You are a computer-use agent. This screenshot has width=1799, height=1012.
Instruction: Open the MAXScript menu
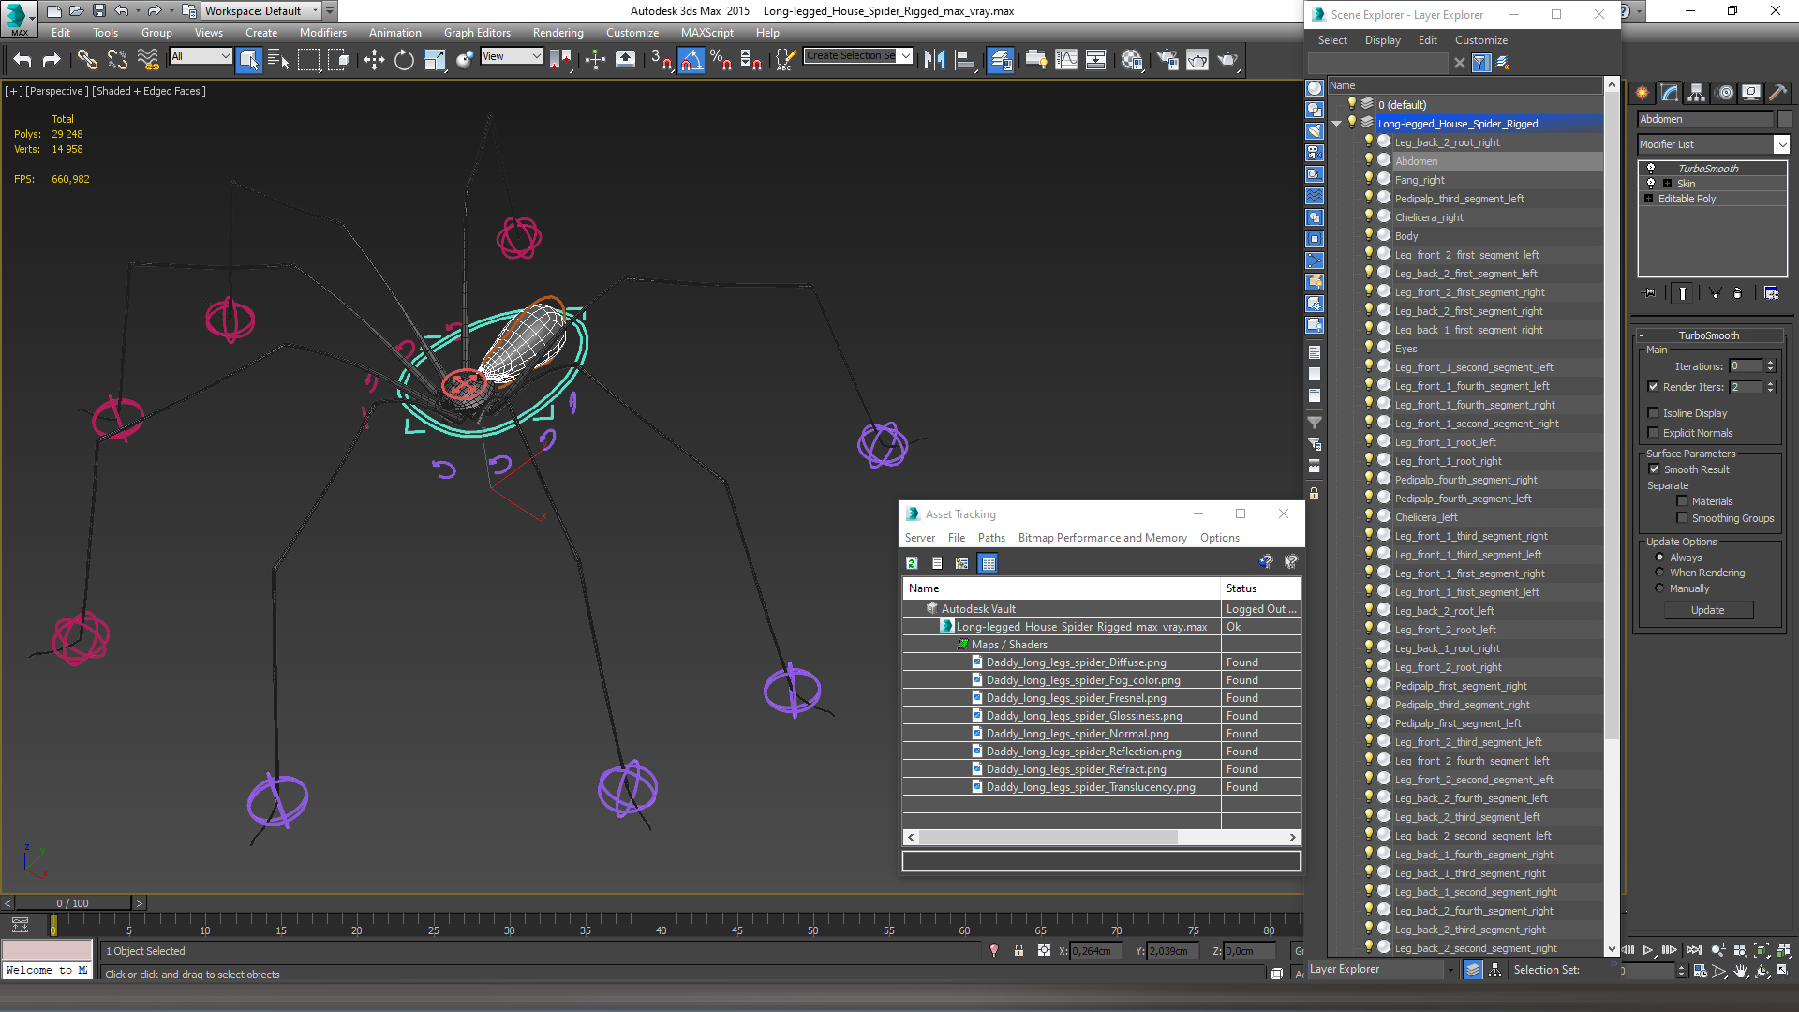706,33
